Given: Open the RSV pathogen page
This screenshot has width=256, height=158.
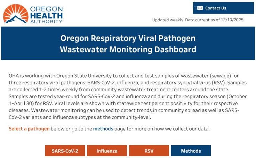Looking at the screenshot, I should [x=149, y=151].
